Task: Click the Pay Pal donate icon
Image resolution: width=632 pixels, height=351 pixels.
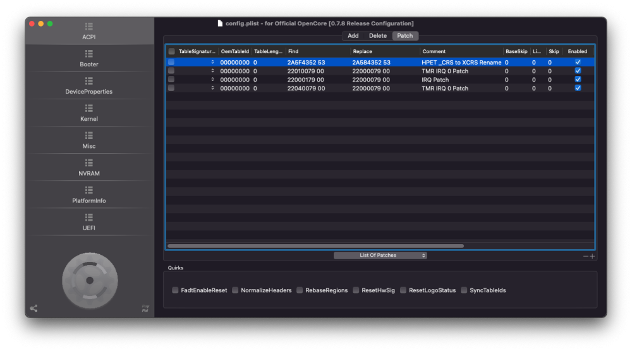Action: (145, 308)
